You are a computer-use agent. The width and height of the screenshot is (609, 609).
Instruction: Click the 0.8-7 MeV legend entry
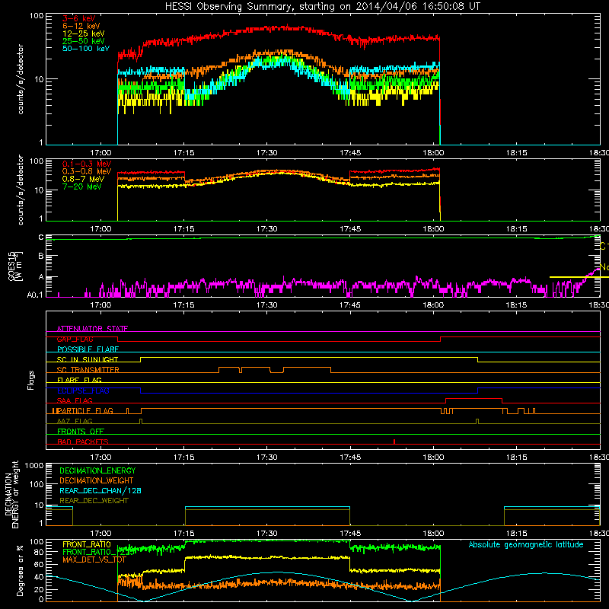click(83, 179)
